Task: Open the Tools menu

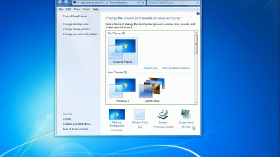Action: (x=86, y=9)
